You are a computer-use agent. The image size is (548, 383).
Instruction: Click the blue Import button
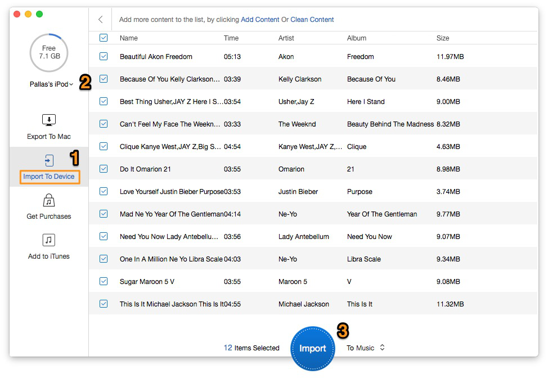[x=312, y=348]
